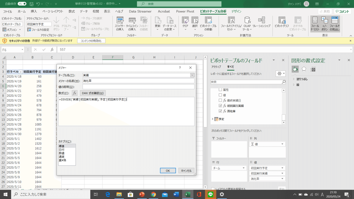
Task: Insert a timeline (タイムラインの挿入)
Action: click(x=132, y=24)
